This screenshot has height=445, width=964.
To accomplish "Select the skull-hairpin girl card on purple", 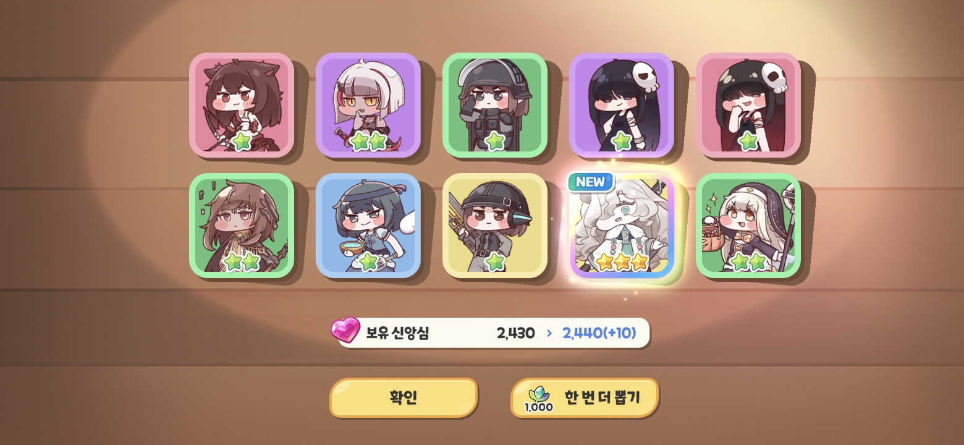I will tap(622, 105).
